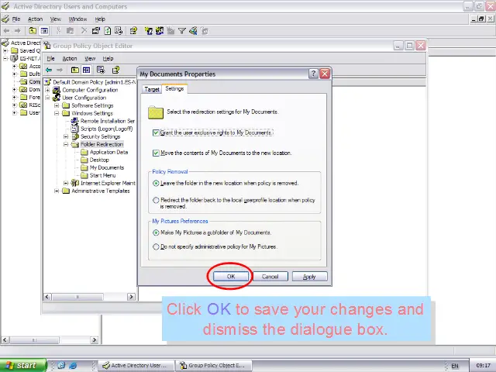Select Make My Pictures a subfolder option

[x=156, y=232]
